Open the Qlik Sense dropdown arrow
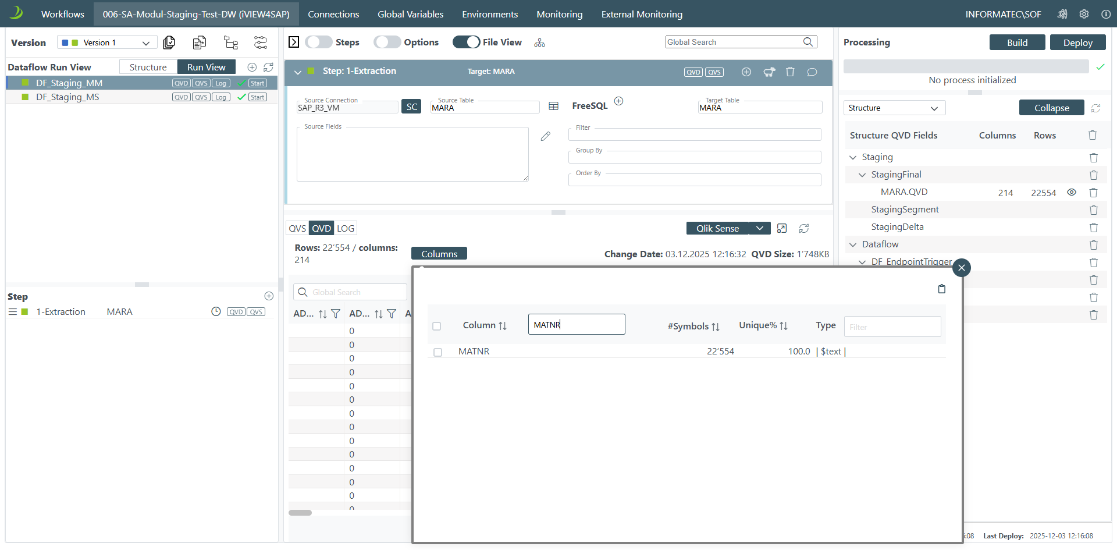Image resolution: width=1117 pixels, height=550 pixels. click(759, 228)
